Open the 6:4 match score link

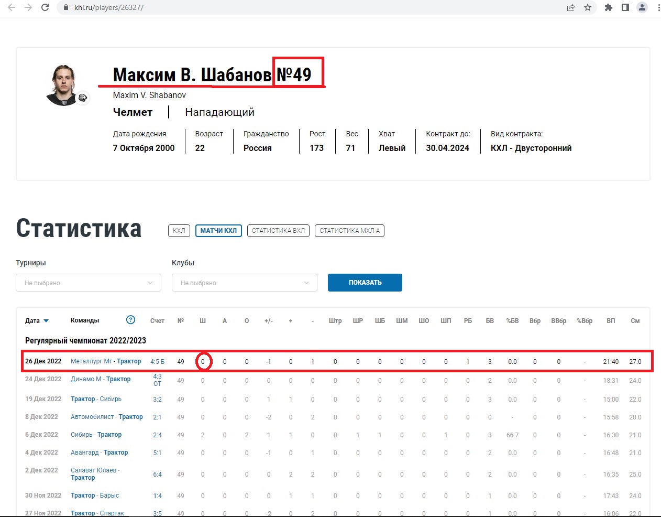click(x=157, y=475)
